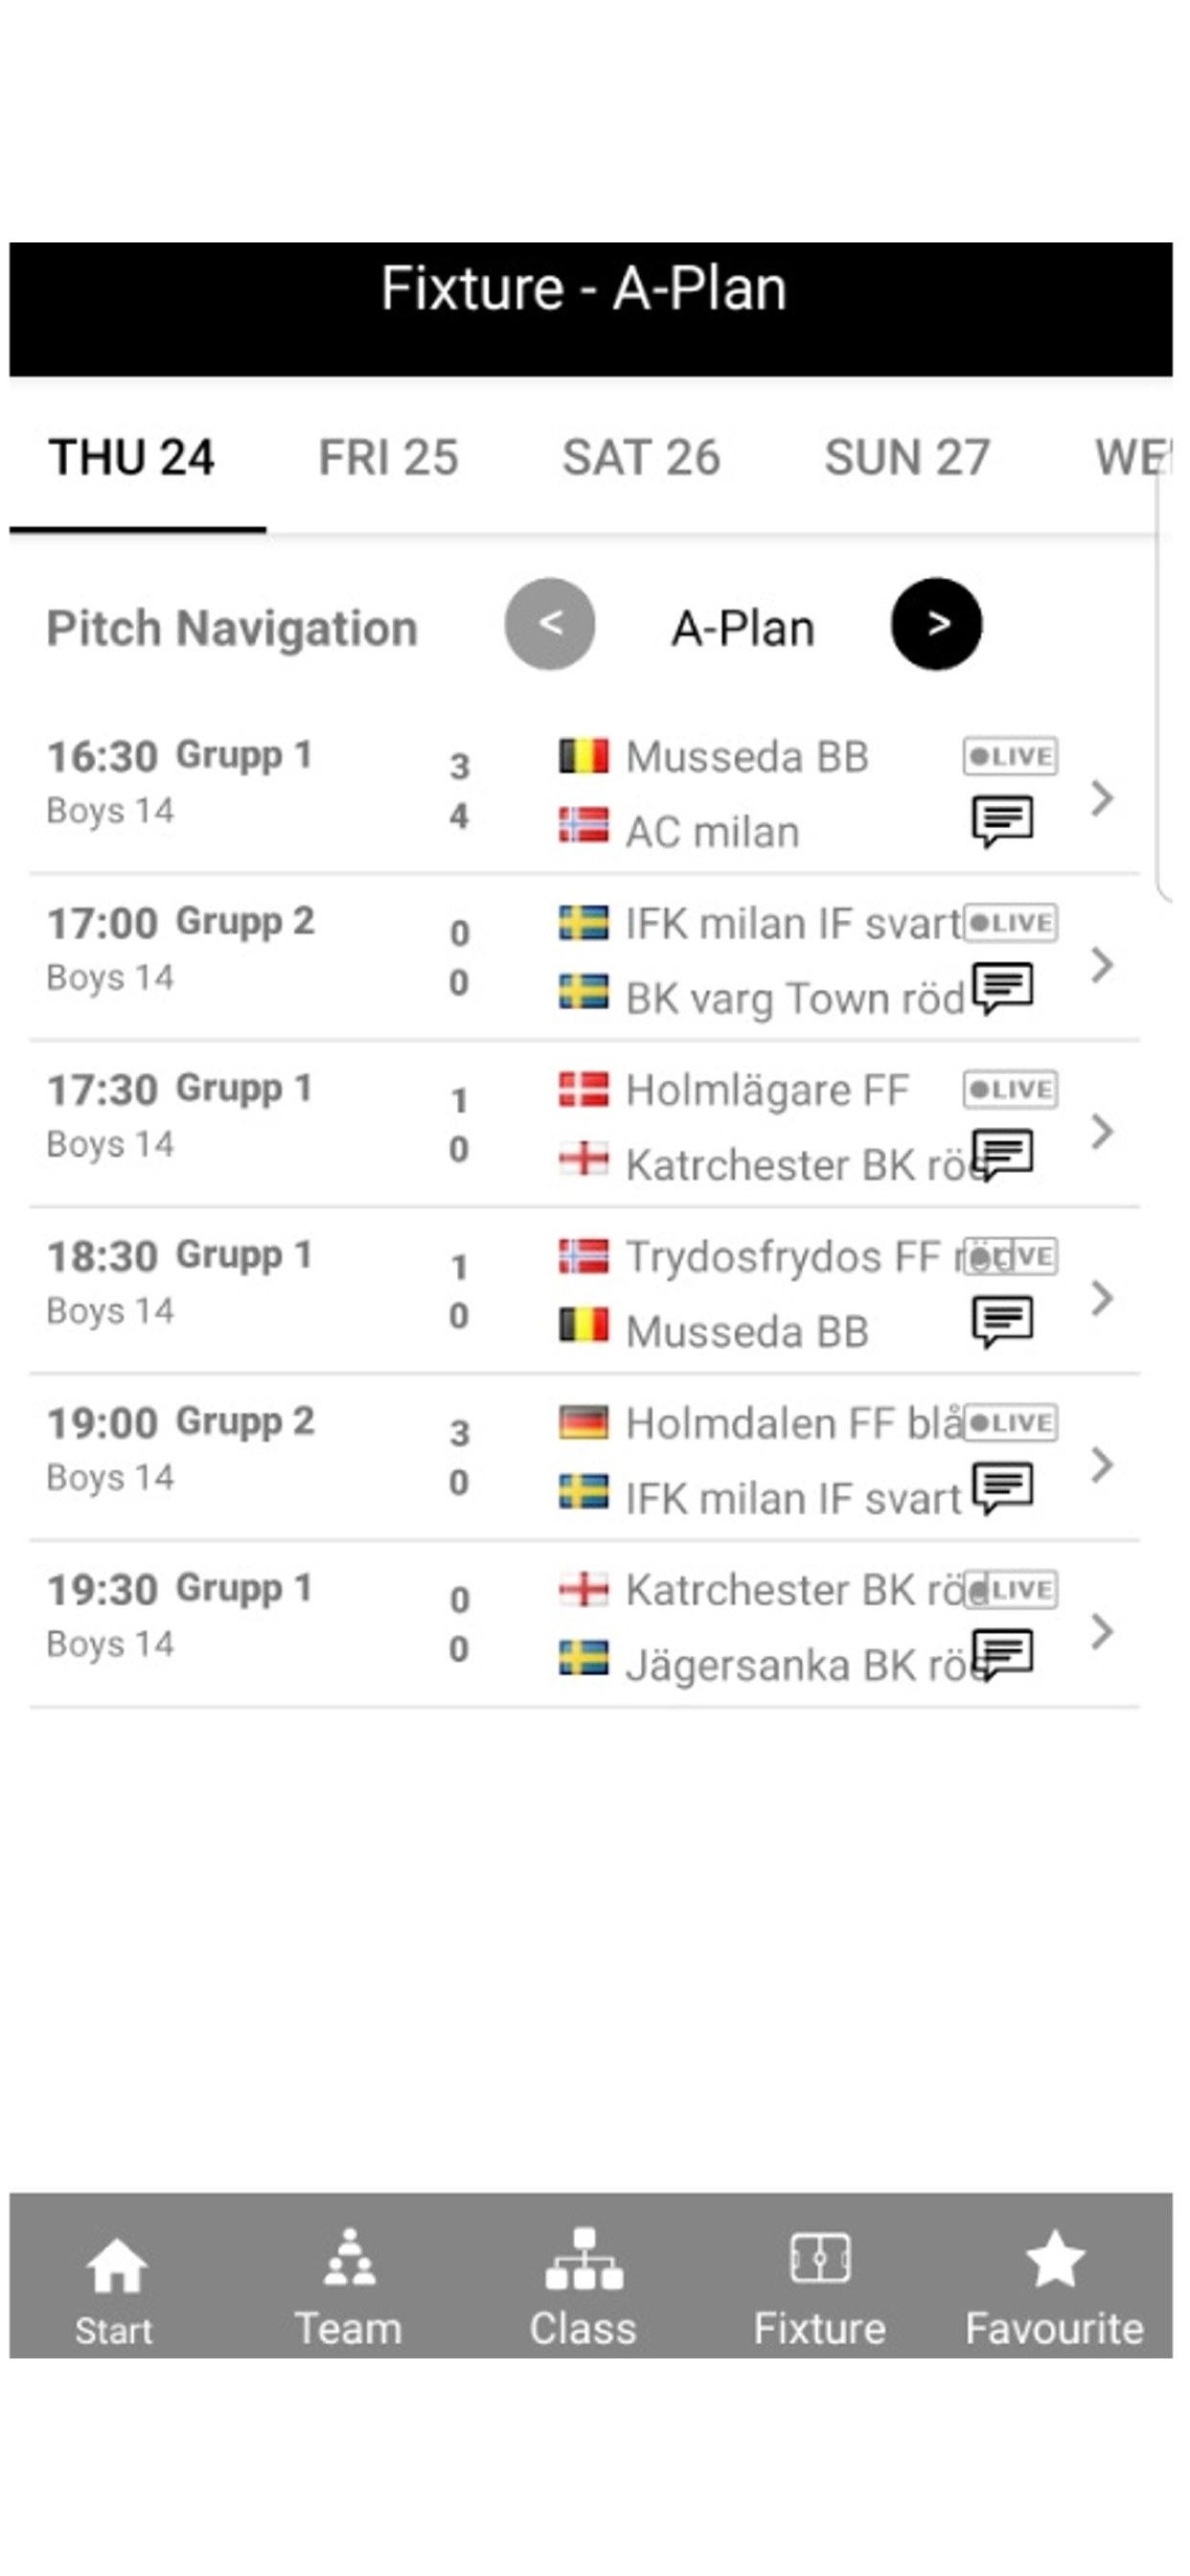1190x2576 pixels.
Task: Open comments for the 18:30 Grupp 1 match
Action: (1002, 1321)
